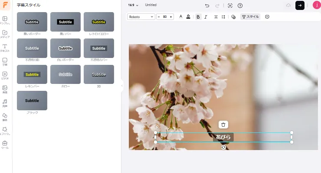Toggle italic formatting
The image size is (321, 173).
pyautogui.click(x=206, y=17)
